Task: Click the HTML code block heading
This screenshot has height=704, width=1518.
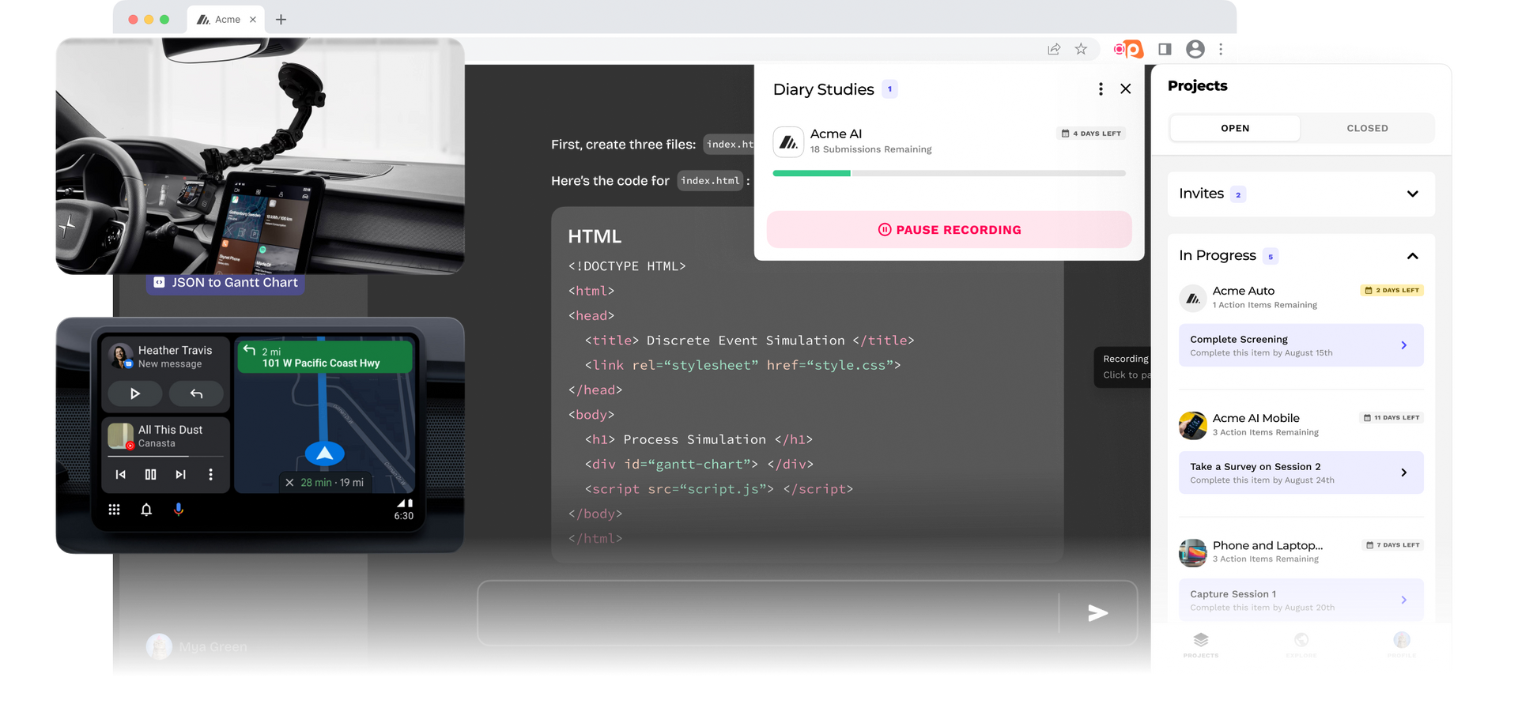Action: pos(595,236)
